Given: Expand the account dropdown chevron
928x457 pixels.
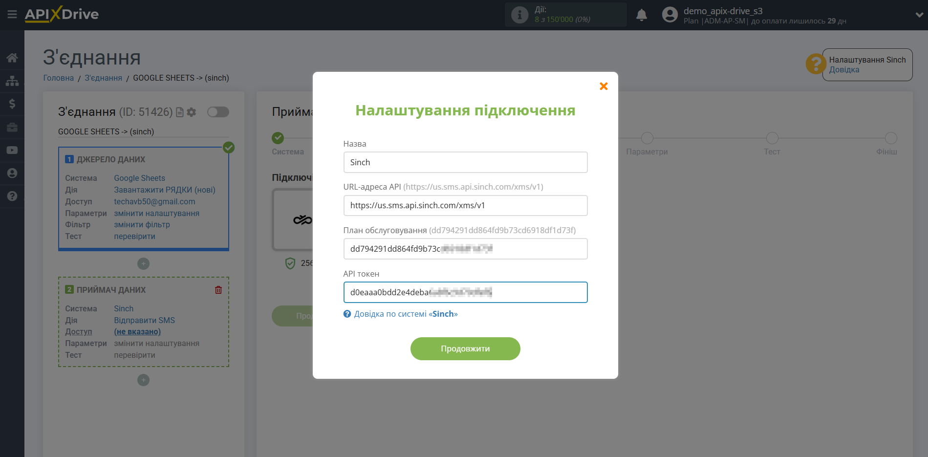Looking at the screenshot, I should click(919, 15).
